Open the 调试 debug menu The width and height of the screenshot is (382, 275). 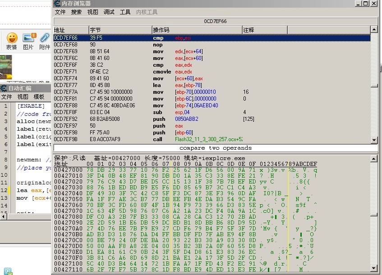pyautogui.click(x=109, y=12)
